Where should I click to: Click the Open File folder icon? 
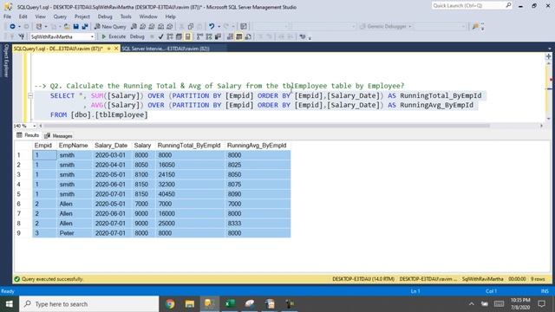click(x=66, y=27)
